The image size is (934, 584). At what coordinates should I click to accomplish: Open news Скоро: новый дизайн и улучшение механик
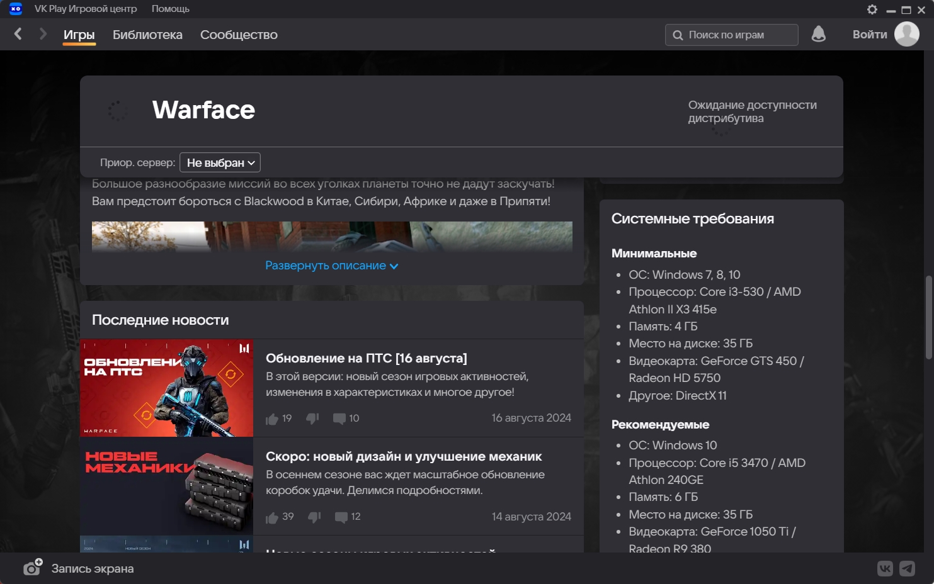tap(404, 456)
